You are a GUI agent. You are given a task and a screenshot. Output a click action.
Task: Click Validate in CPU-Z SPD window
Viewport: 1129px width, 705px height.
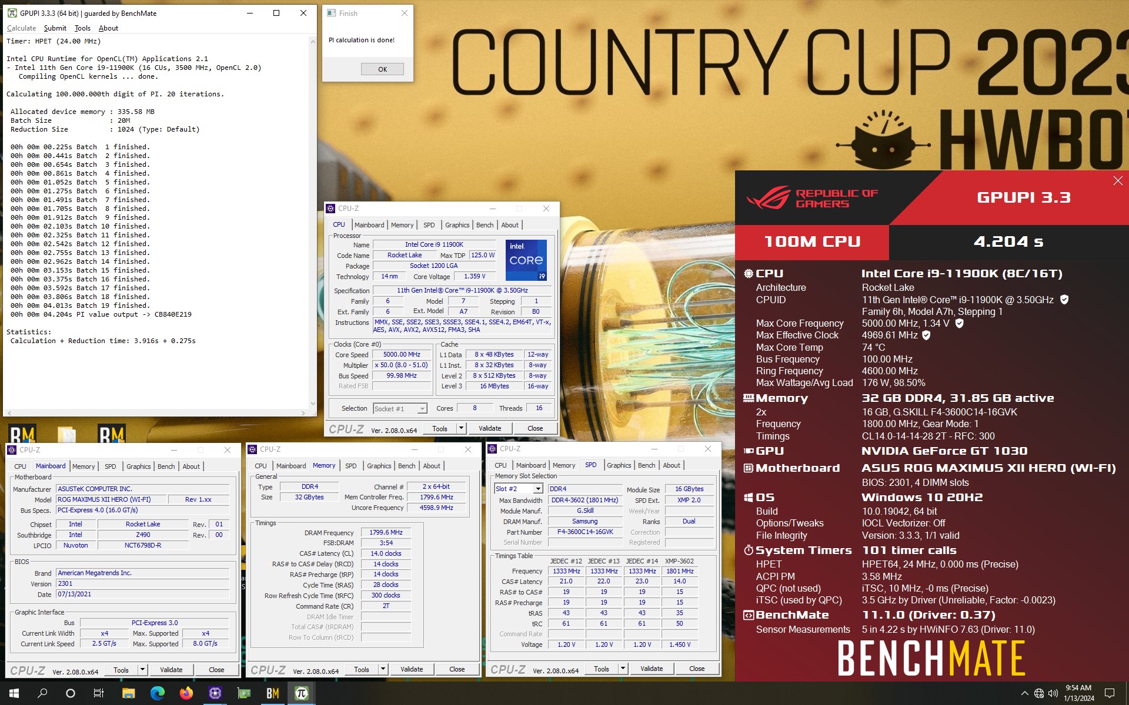point(652,669)
